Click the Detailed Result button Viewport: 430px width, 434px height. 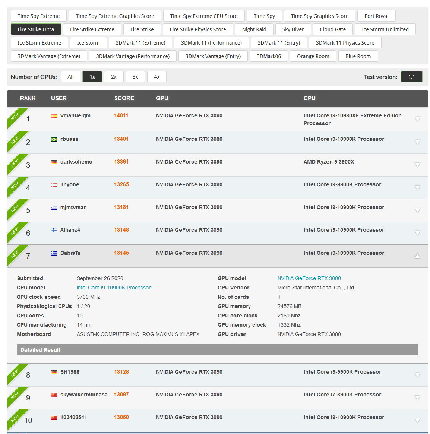[x=217, y=349]
